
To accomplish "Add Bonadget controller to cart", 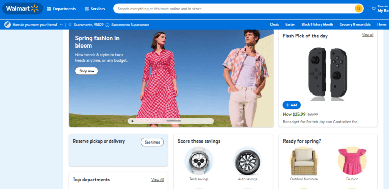I will coord(292,105).
